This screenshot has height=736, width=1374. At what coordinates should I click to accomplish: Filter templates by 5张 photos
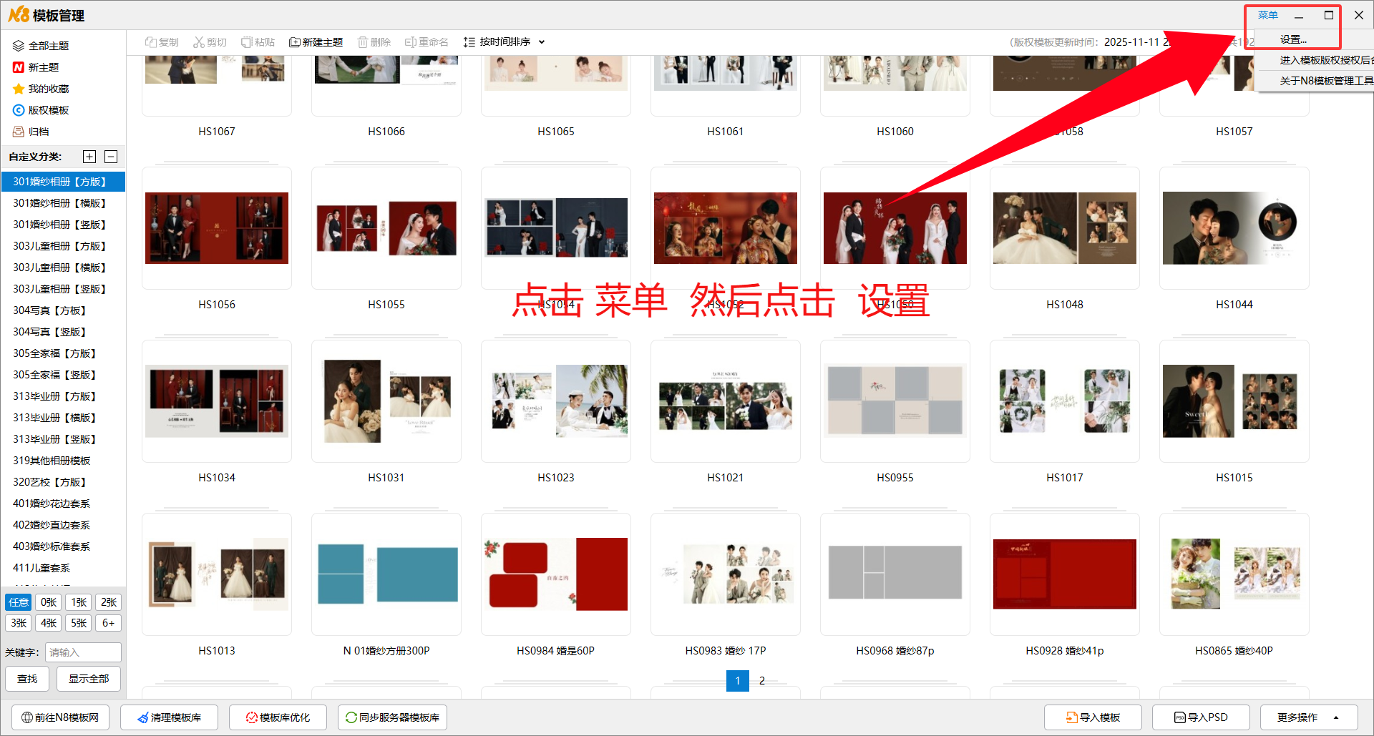79,623
